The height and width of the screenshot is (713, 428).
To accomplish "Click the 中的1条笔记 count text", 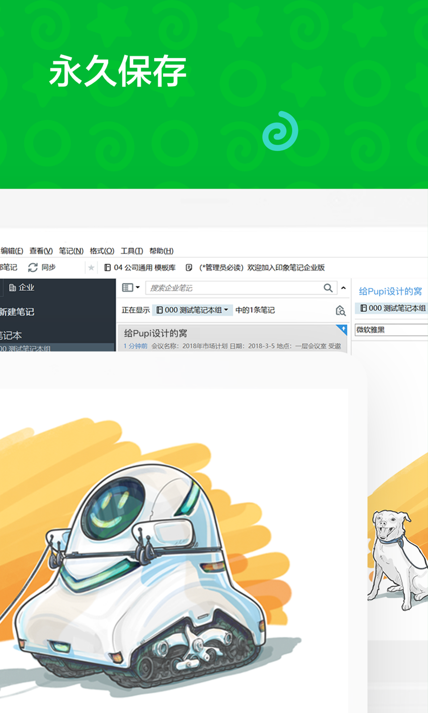I will pos(255,310).
